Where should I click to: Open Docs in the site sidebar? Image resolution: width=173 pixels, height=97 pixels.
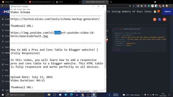(5, 64)
